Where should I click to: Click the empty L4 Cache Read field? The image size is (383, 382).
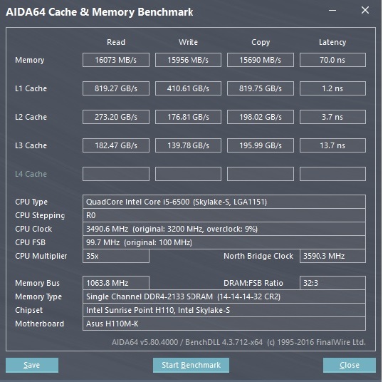[x=116, y=174]
